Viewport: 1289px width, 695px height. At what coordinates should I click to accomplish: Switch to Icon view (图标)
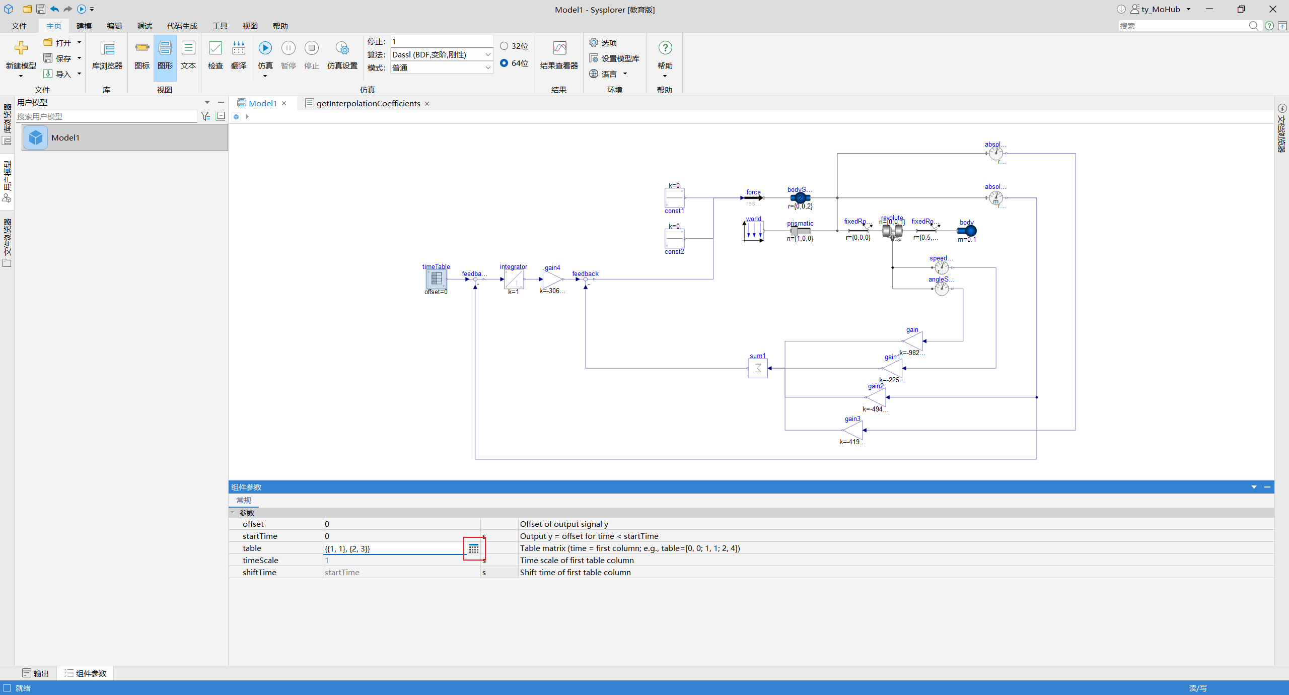click(142, 48)
